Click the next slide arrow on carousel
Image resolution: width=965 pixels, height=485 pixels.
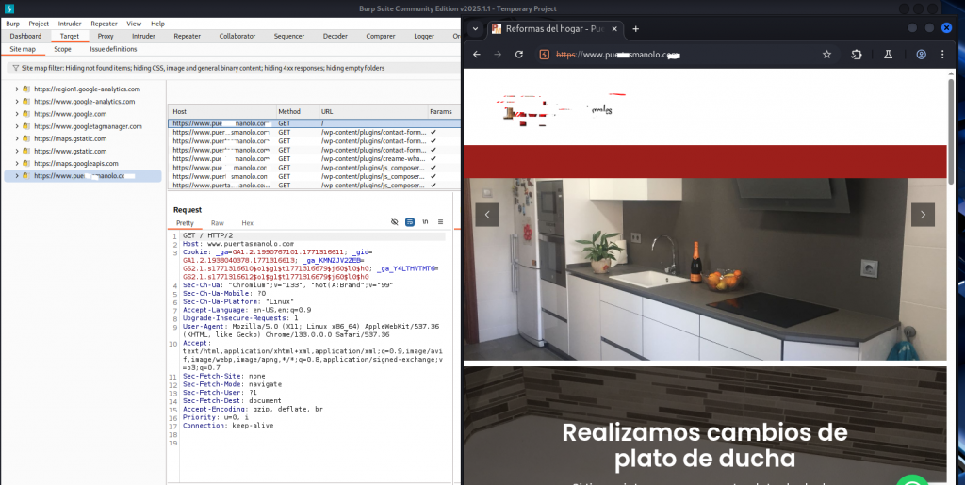pos(923,215)
